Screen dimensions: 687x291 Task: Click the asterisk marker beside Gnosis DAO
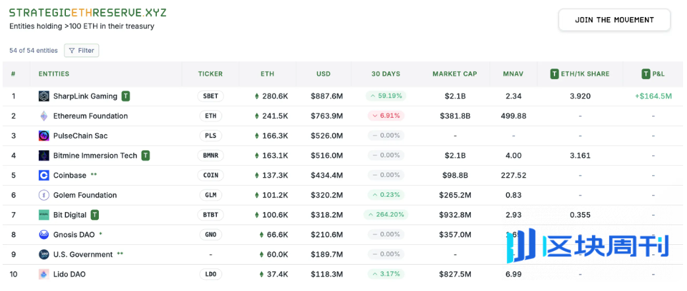101,234
